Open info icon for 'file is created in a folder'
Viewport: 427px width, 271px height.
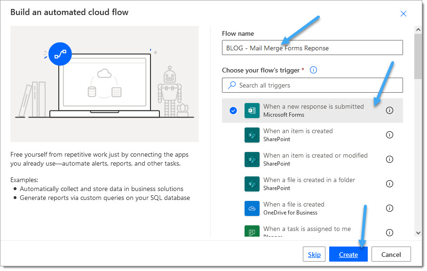pyautogui.click(x=389, y=184)
